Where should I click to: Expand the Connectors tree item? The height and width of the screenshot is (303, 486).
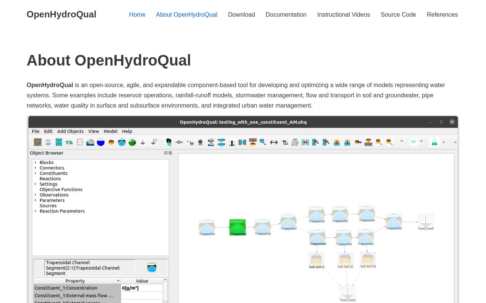pos(36,168)
